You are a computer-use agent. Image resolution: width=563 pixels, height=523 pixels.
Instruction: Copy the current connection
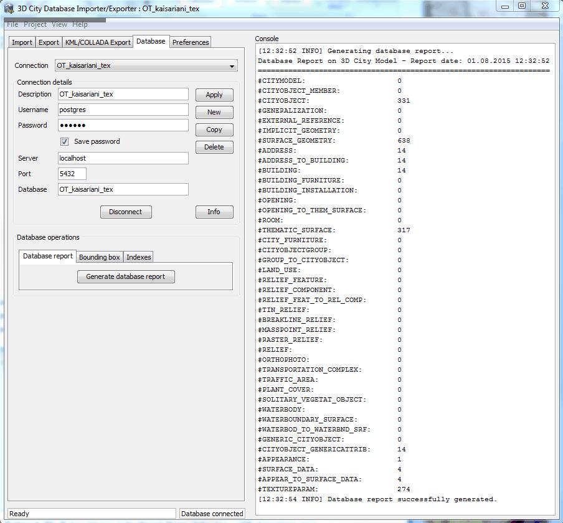[214, 130]
